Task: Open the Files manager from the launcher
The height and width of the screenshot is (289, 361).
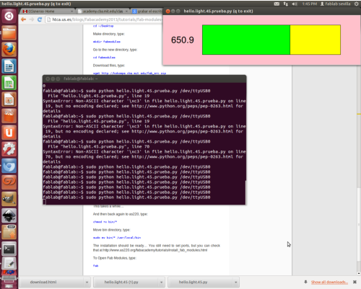Action: click(x=9, y=32)
